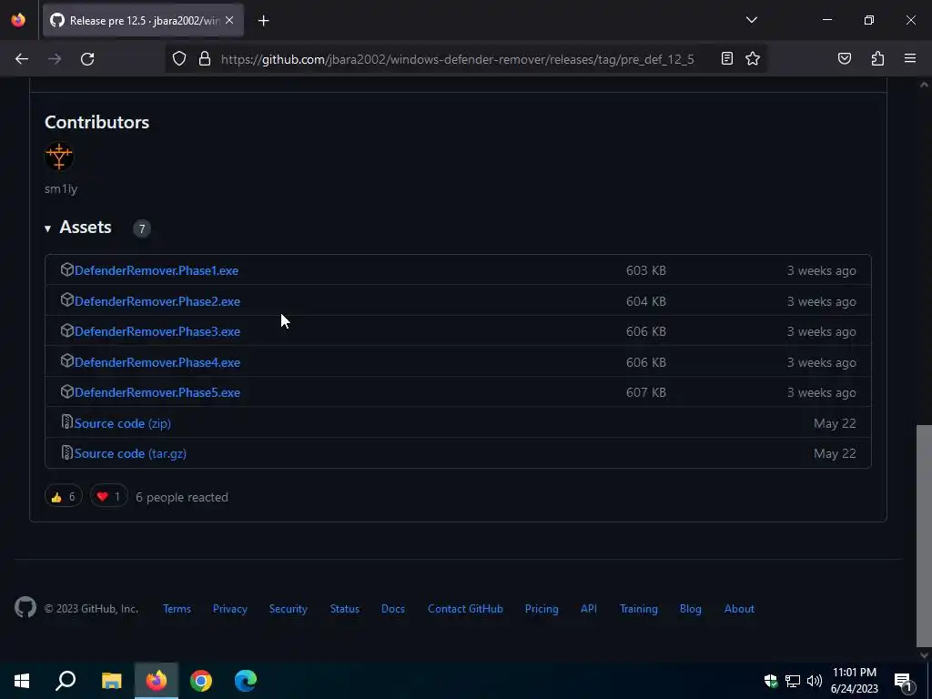932x699 pixels.
Task: Download DefenderRemover.Phase3.exe
Action: 157,331
